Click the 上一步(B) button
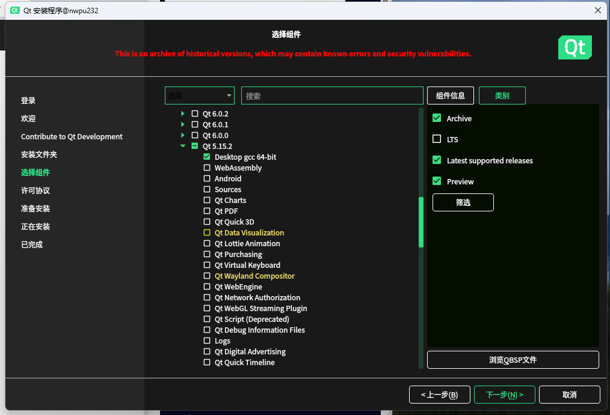Image resolution: width=610 pixels, height=415 pixels. [x=440, y=395]
